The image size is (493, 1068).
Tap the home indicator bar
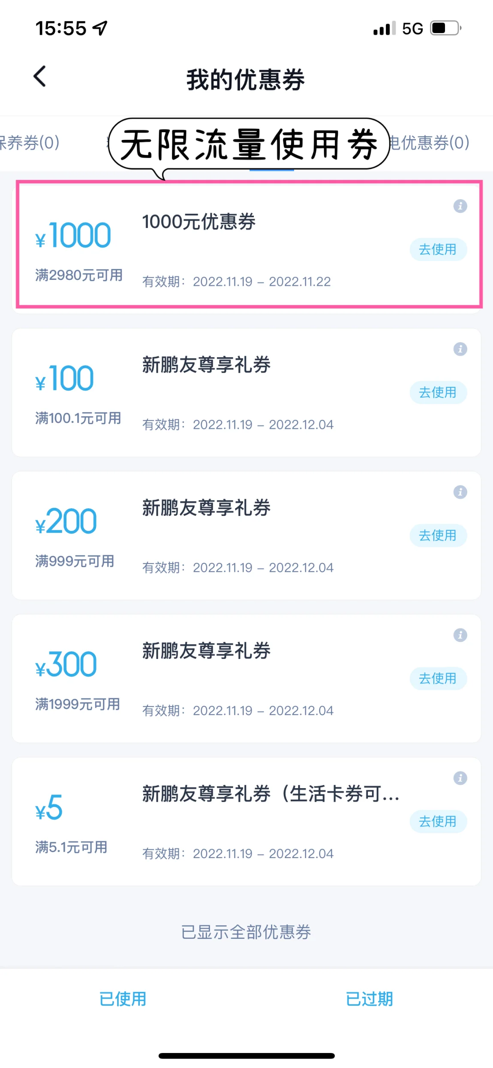(x=246, y=1056)
